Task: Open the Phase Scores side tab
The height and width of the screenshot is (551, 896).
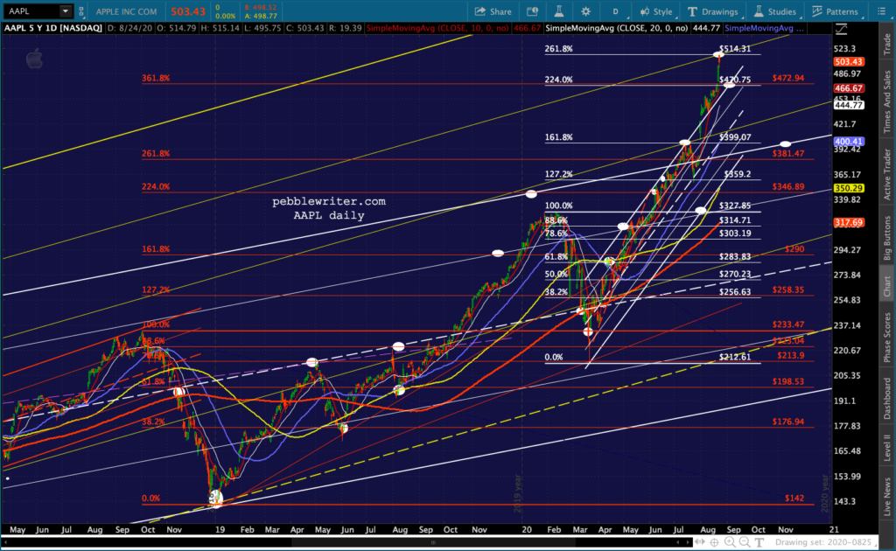Action: (x=887, y=337)
